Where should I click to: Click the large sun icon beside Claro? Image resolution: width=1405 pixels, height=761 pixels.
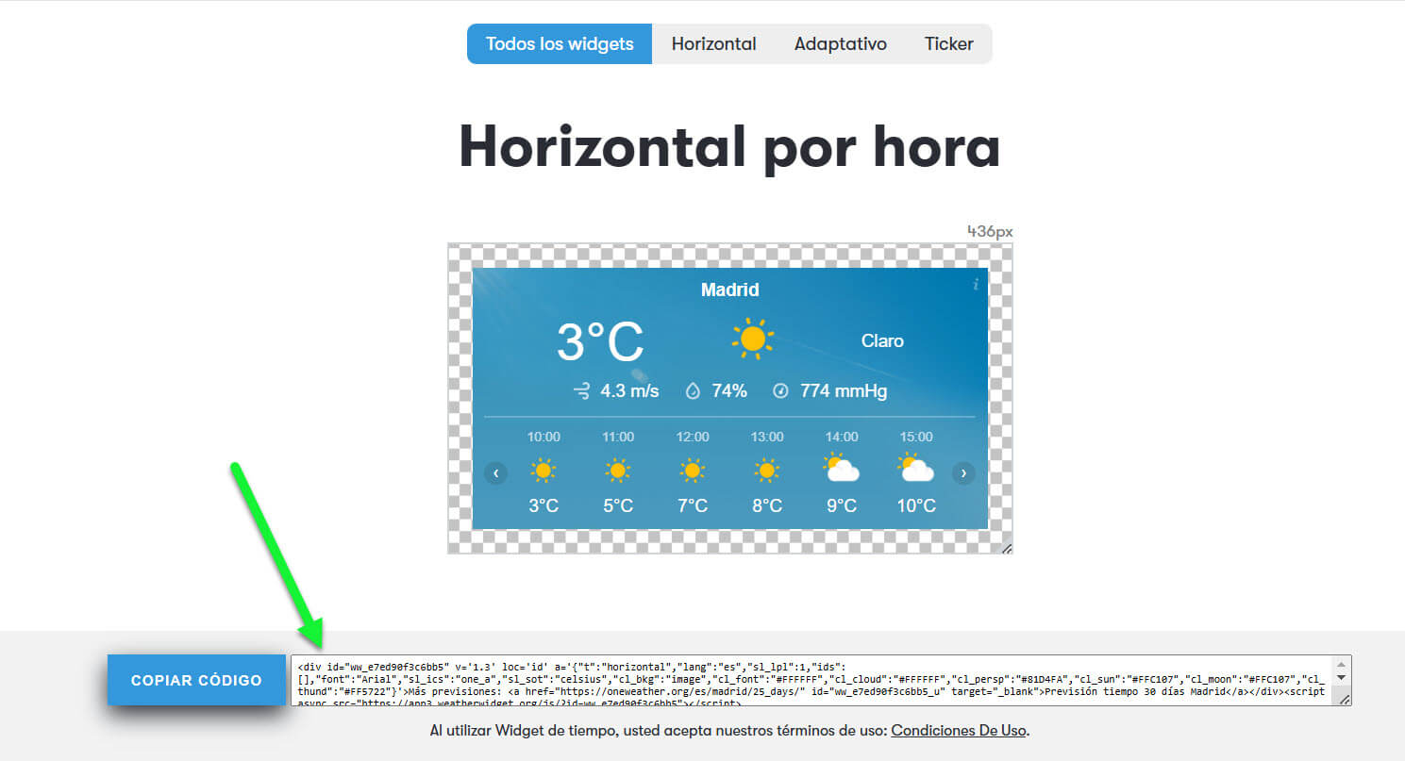[753, 339]
